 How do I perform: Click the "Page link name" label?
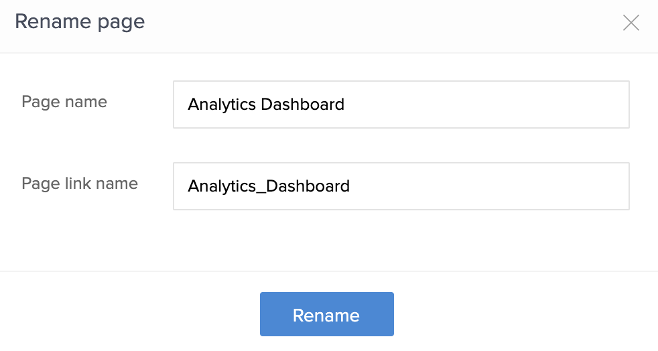(80, 184)
